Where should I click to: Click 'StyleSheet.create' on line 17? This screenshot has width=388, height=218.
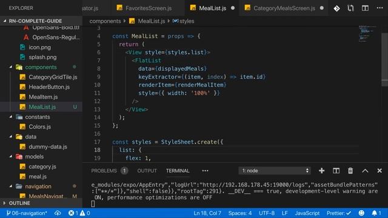189,142
